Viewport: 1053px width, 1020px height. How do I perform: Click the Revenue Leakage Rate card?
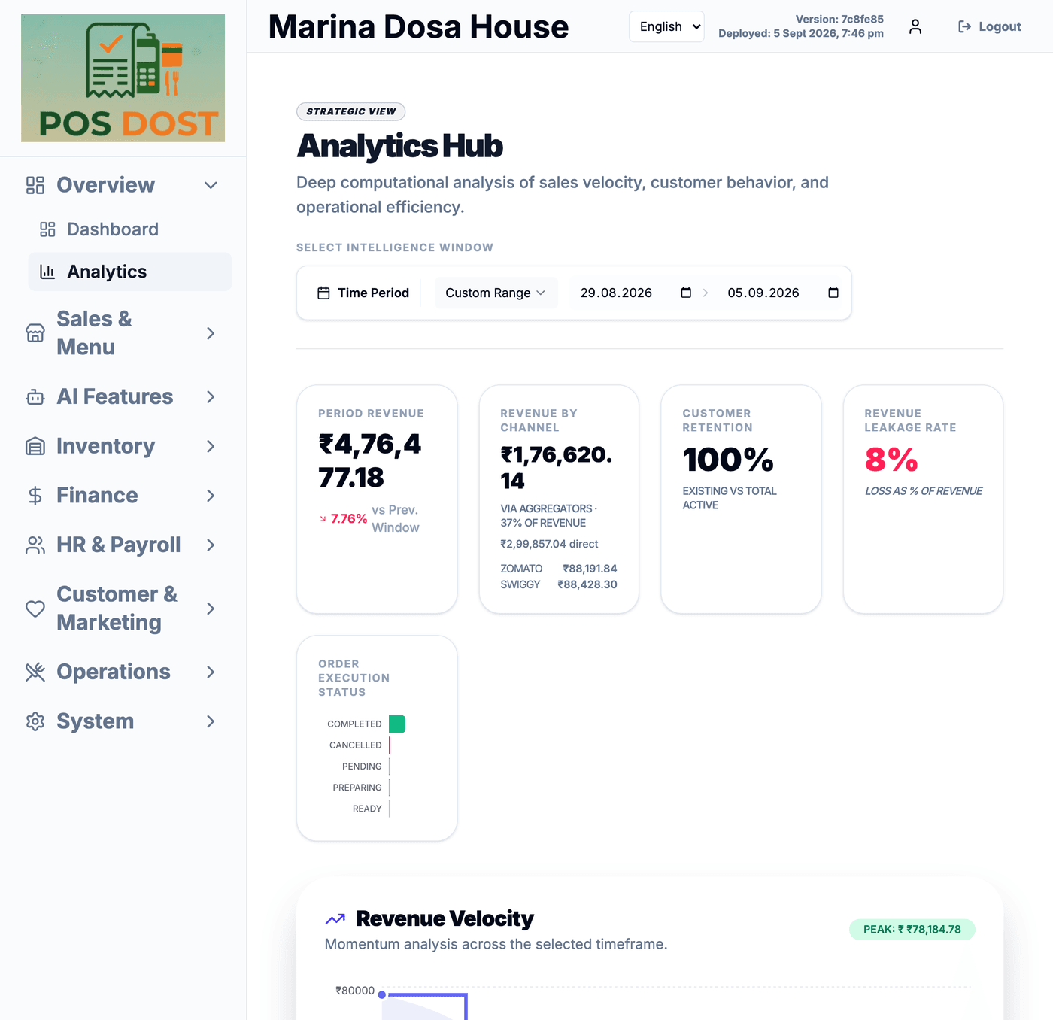[923, 499]
